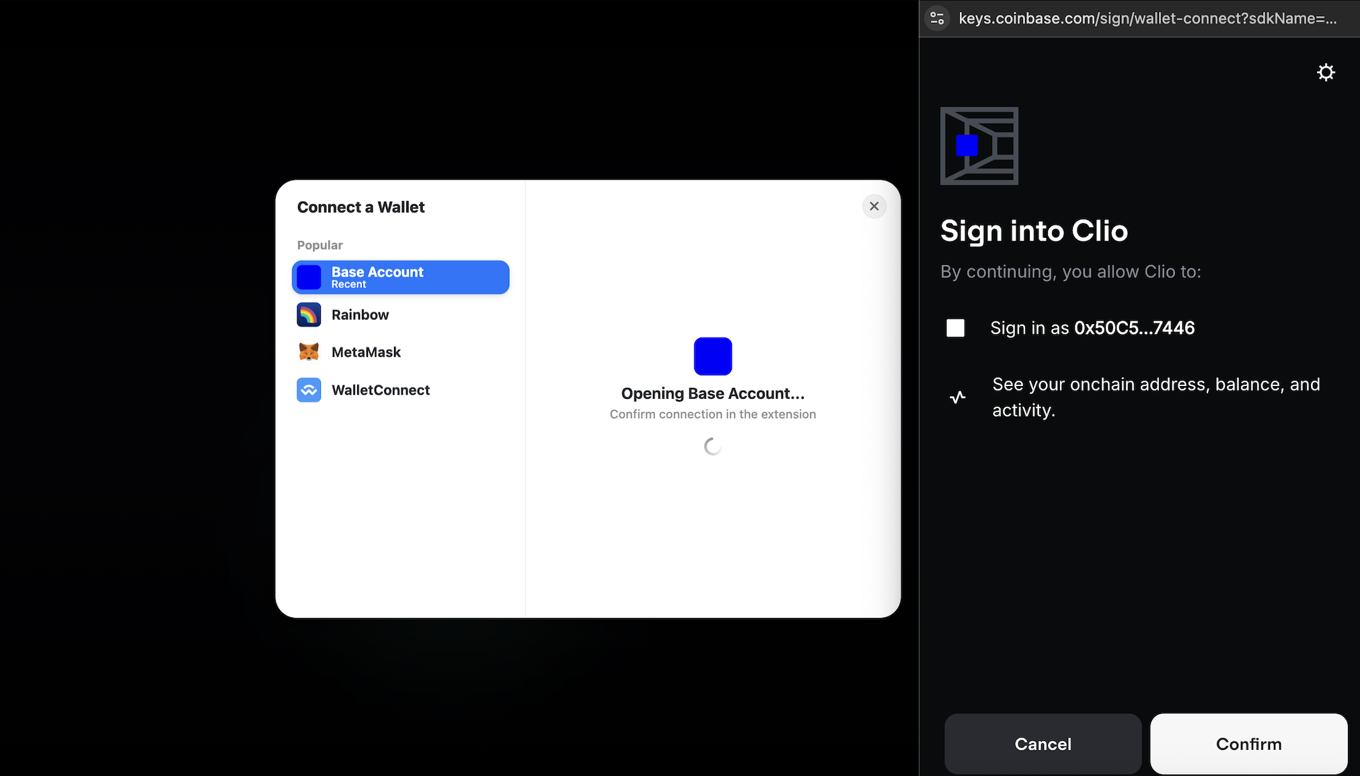Click the Base Account blue square icon in the list

pyautogui.click(x=309, y=277)
